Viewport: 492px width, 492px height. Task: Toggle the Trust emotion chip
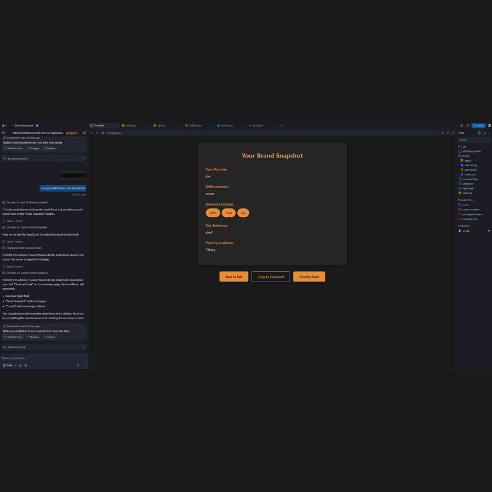[229, 213]
